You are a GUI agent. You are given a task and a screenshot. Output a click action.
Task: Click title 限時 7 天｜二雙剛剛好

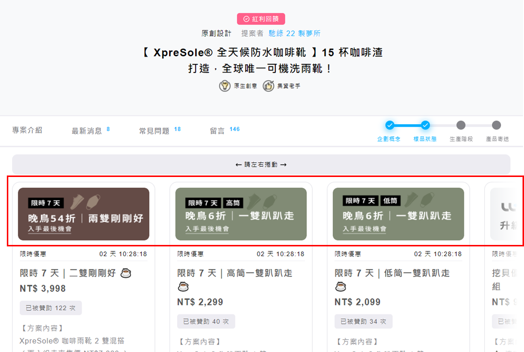68,273
